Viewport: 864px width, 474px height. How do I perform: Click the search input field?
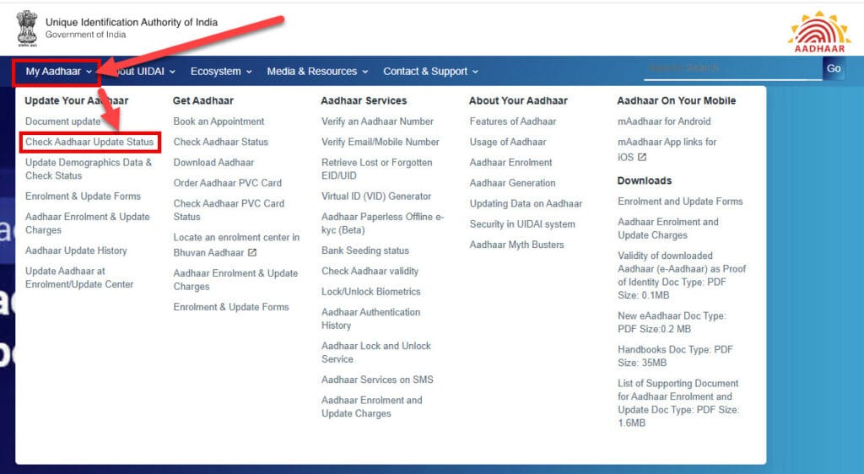point(733,68)
